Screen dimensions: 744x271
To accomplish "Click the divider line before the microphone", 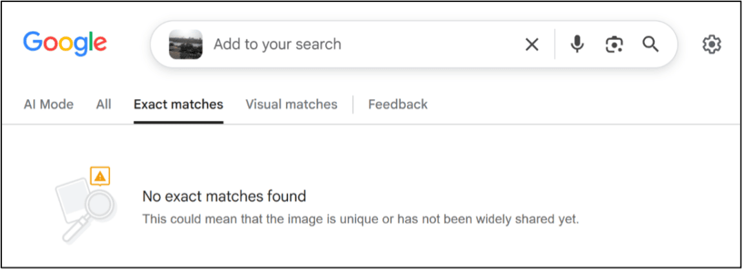I will [555, 44].
